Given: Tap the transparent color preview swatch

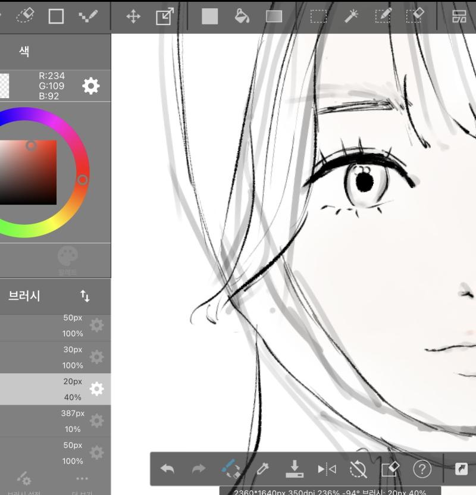Looking at the screenshot, I should [4, 86].
